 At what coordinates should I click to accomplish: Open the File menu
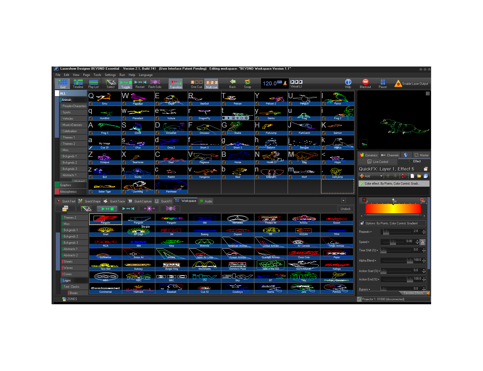[58, 75]
